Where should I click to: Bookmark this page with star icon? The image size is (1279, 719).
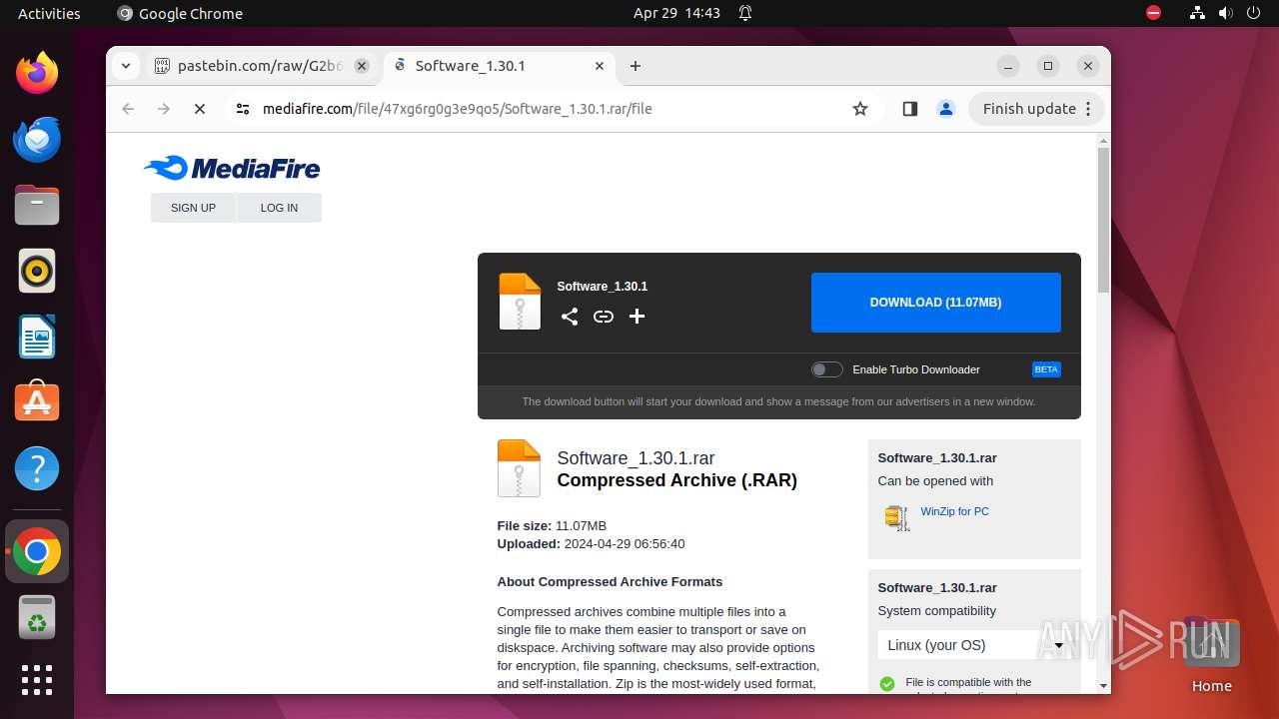[x=860, y=109]
